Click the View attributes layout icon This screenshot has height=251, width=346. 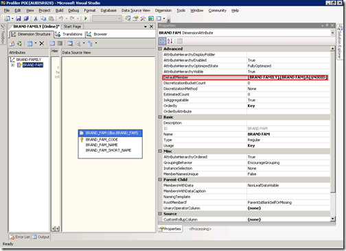tap(30, 43)
